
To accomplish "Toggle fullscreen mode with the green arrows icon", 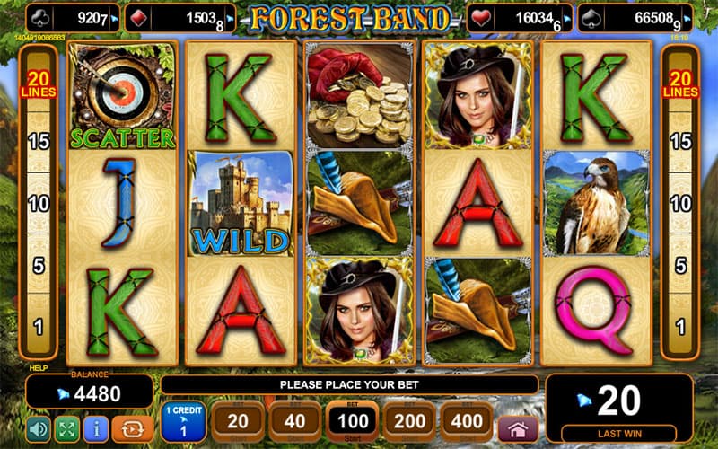I will click(x=66, y=429).
